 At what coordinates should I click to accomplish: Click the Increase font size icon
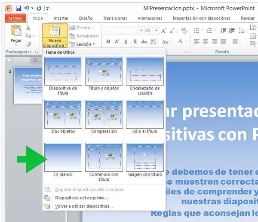(x=164, y=31)
